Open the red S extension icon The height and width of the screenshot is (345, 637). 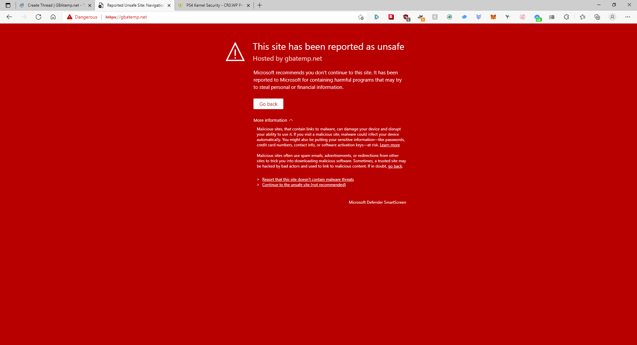point(391,17)
